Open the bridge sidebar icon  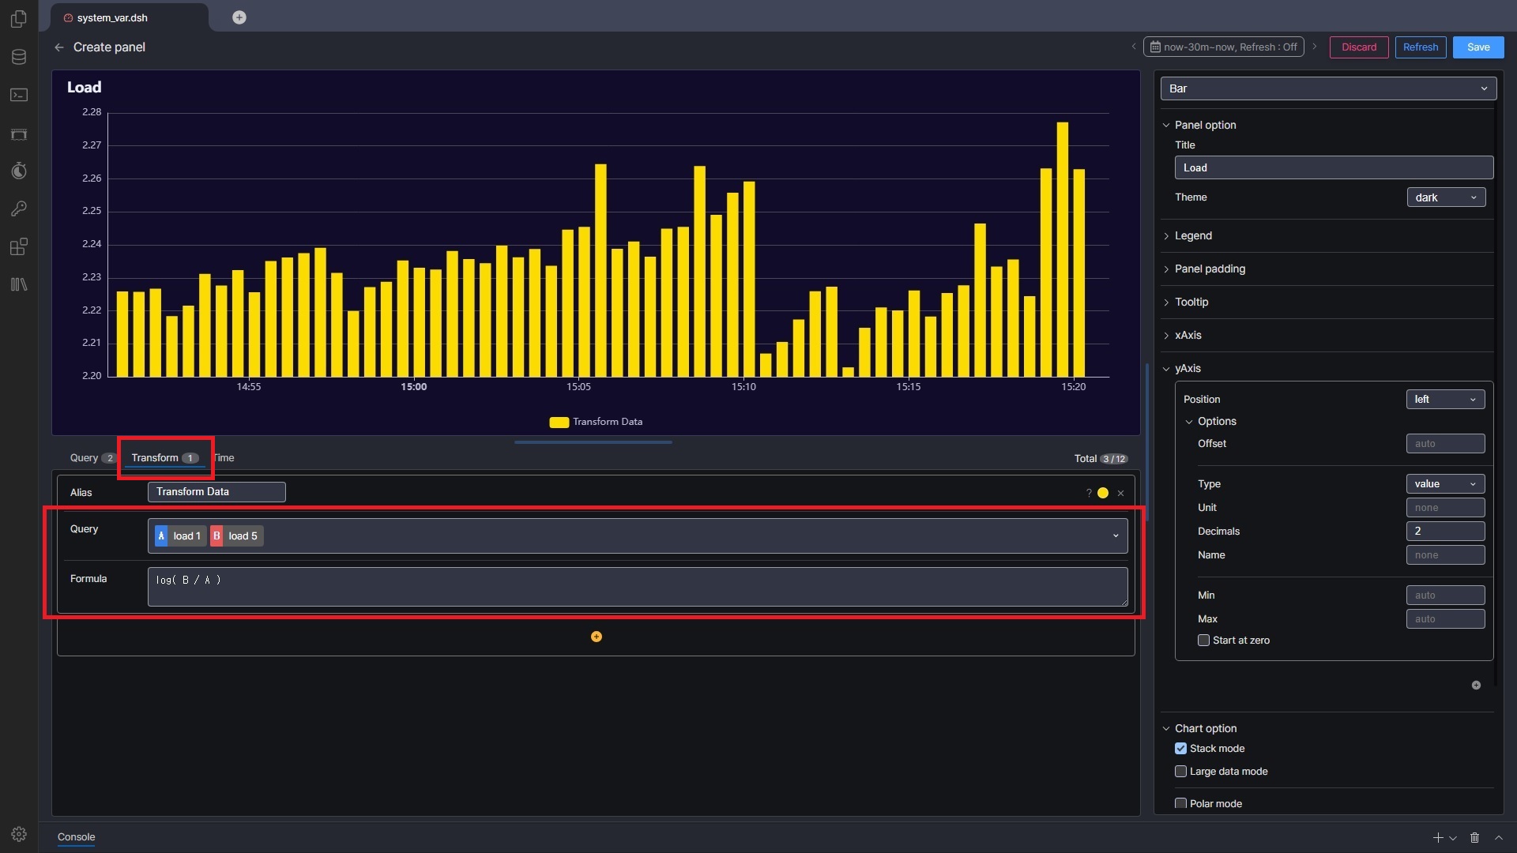(19, 133)
